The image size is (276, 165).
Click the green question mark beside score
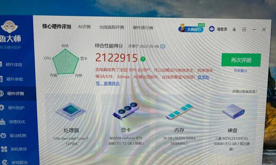pyautogui.click(x=143, y=59)
